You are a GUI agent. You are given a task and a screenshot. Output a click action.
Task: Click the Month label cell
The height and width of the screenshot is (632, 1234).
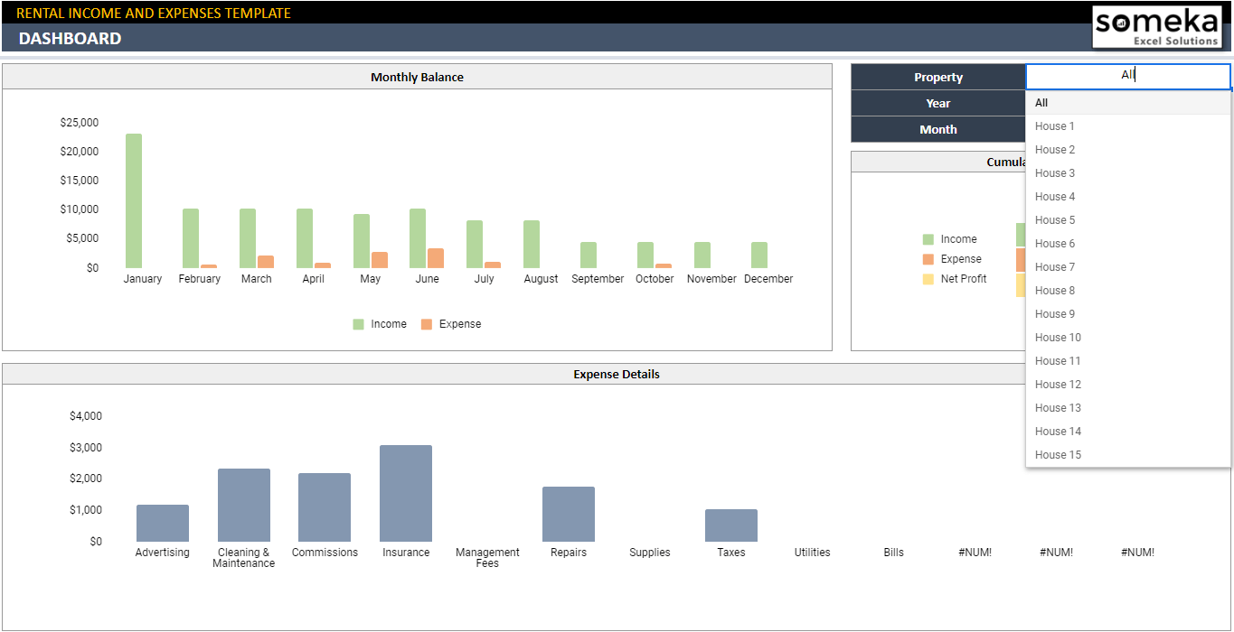[x=937, y=129]
